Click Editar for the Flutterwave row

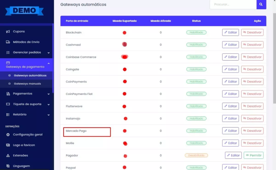click(x=230, y=106)
